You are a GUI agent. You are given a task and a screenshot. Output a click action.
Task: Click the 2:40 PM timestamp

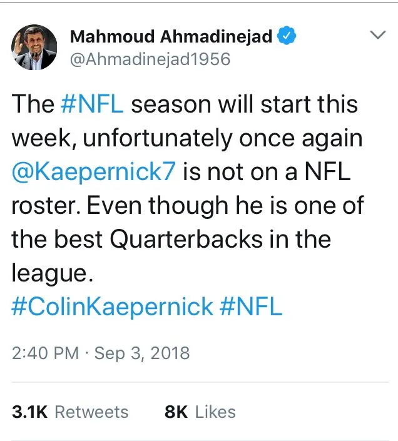45,353
